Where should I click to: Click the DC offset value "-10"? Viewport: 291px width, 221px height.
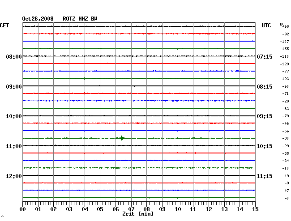tap(286, 168)
